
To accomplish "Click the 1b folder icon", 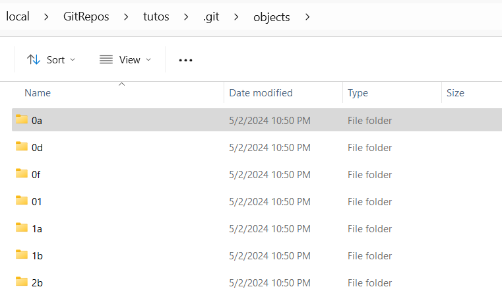I will pos(22,255).
